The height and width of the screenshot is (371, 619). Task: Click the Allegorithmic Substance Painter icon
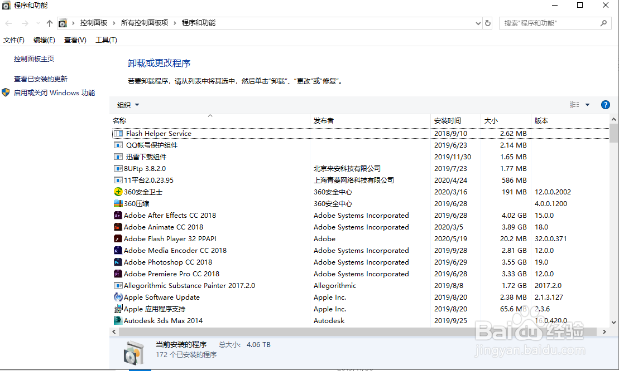pos(117,285)
